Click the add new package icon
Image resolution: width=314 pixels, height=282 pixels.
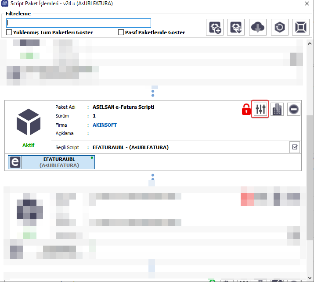(215, 28)
